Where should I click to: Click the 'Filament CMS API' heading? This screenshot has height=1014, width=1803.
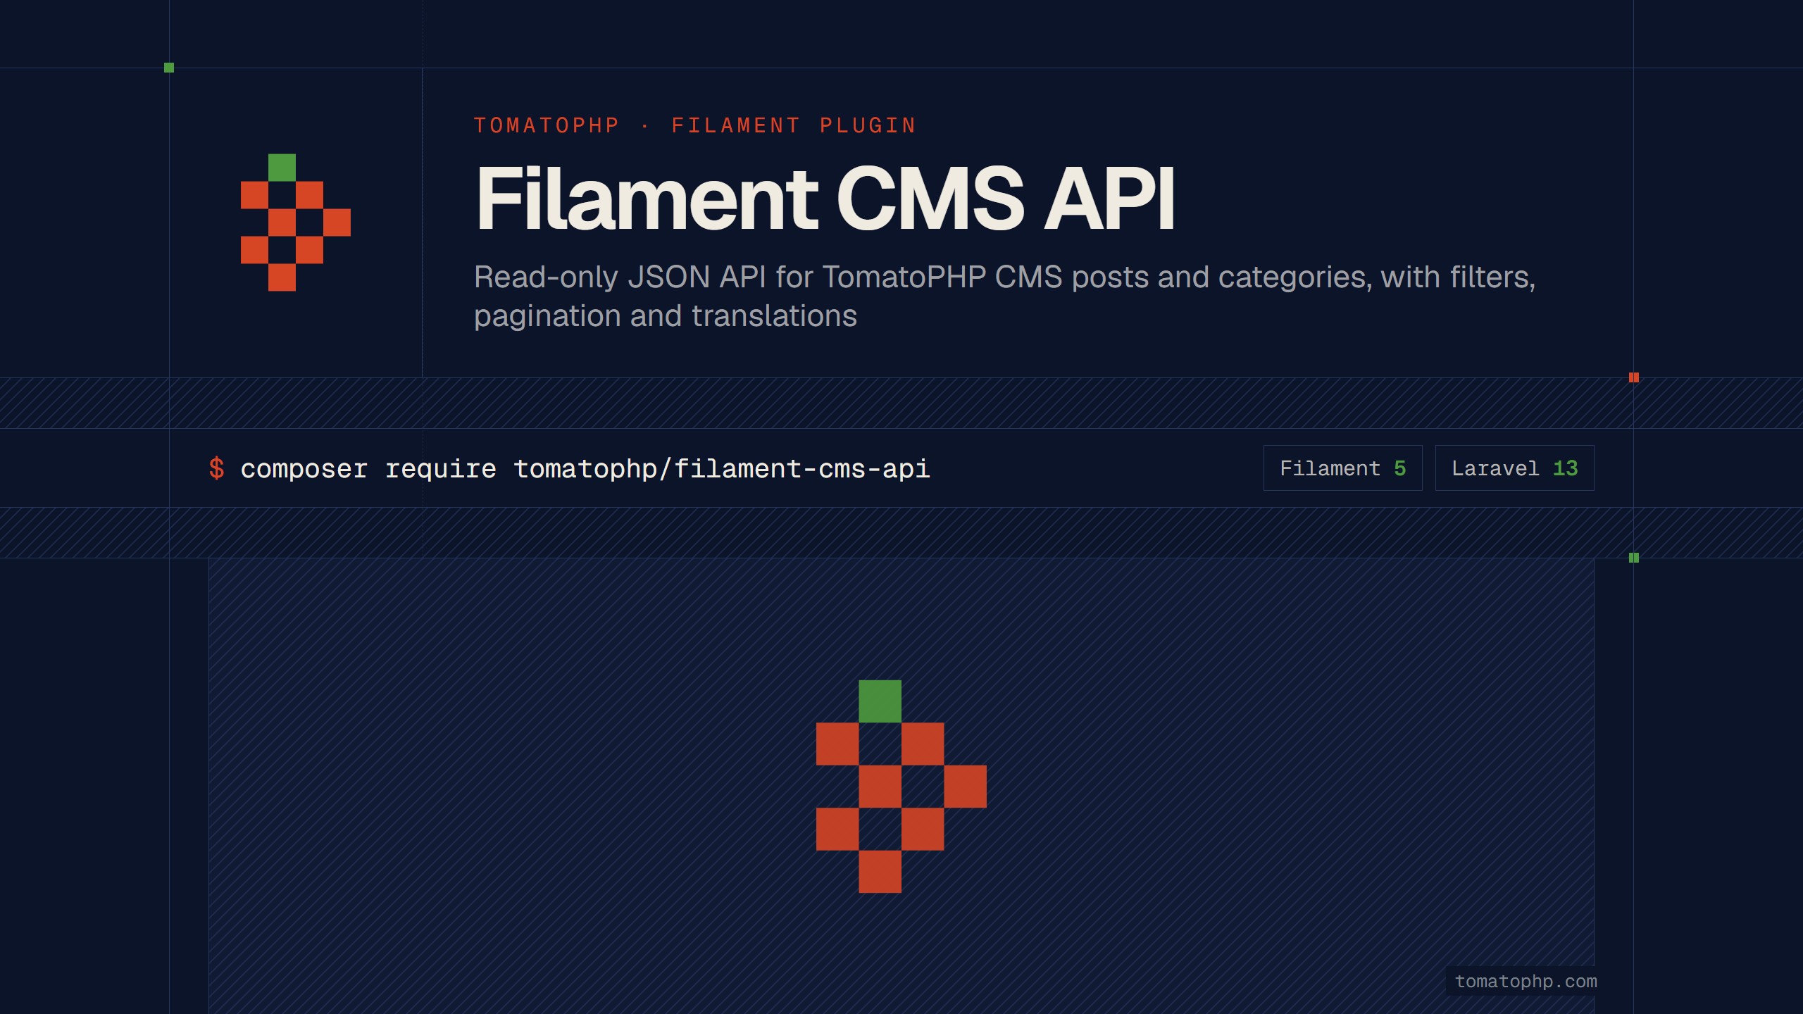[x=825, y=199]
